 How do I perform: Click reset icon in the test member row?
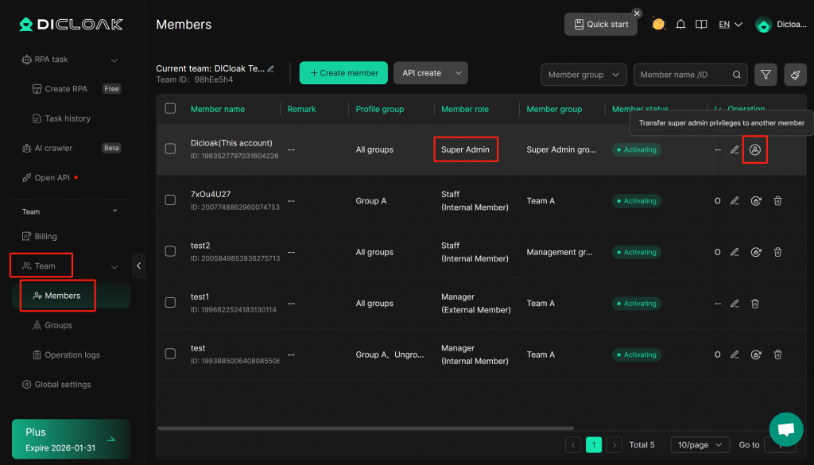click(x=756, y=355)
